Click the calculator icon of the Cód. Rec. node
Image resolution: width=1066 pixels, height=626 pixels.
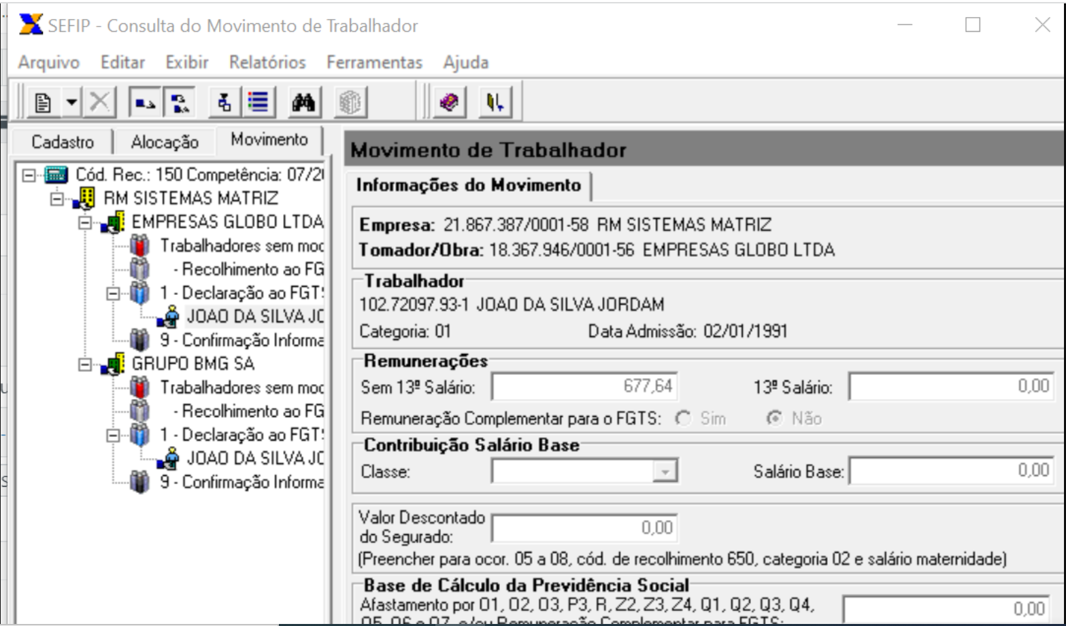[x=56, y=175]
